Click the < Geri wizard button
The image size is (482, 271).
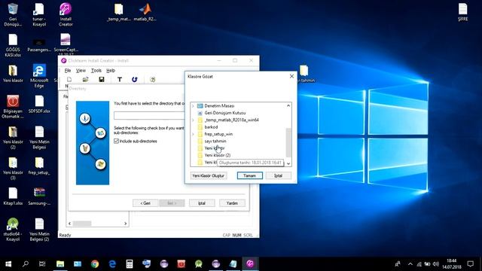(145, 203)
